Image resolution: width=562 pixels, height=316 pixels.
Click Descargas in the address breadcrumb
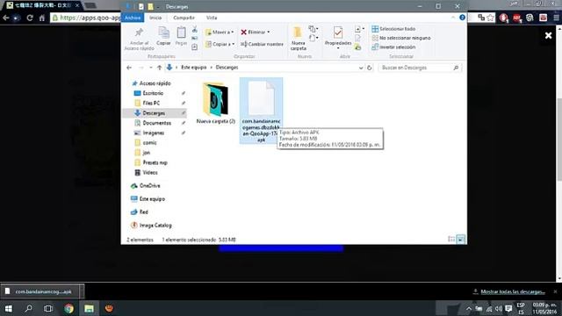[227, 68]
